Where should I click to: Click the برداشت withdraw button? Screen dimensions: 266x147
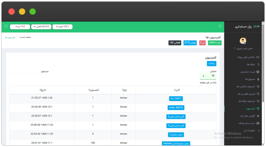point(212,64)
